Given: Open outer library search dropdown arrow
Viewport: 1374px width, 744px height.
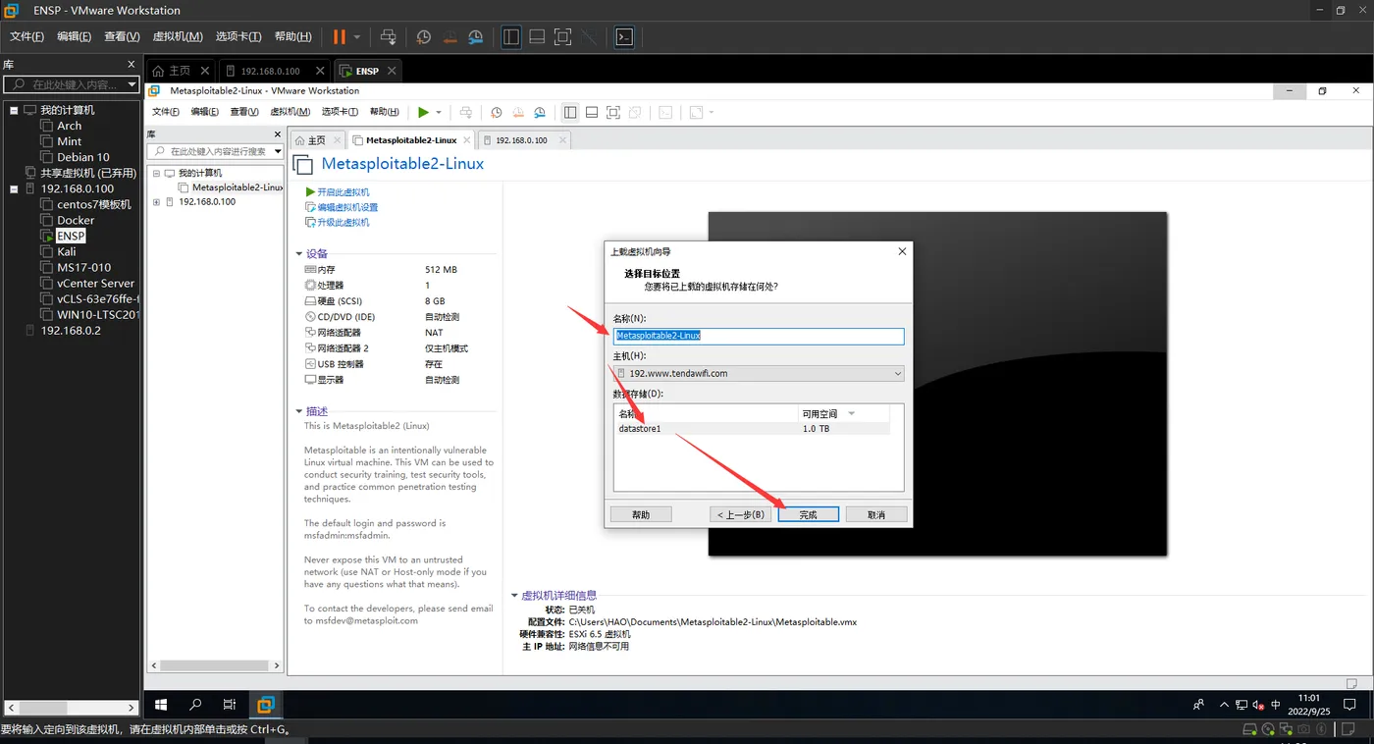Looking at the screenshot, I should 132,85.
